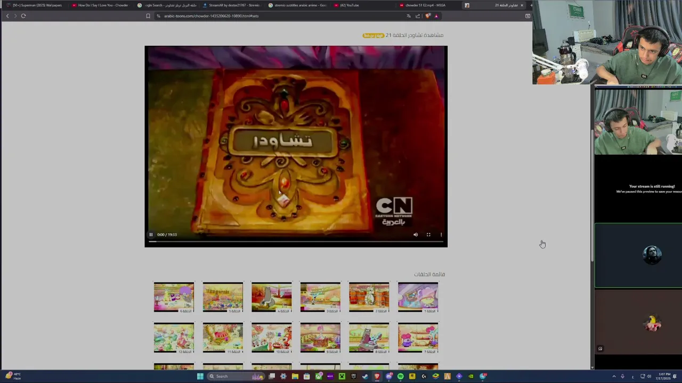Image resolution: width=682 pixels, height=383 pixels.
Task: Open episode 9 thumbnail
Action: pos(320,338)
